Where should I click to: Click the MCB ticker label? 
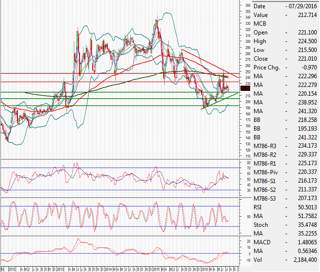(260, 24)
